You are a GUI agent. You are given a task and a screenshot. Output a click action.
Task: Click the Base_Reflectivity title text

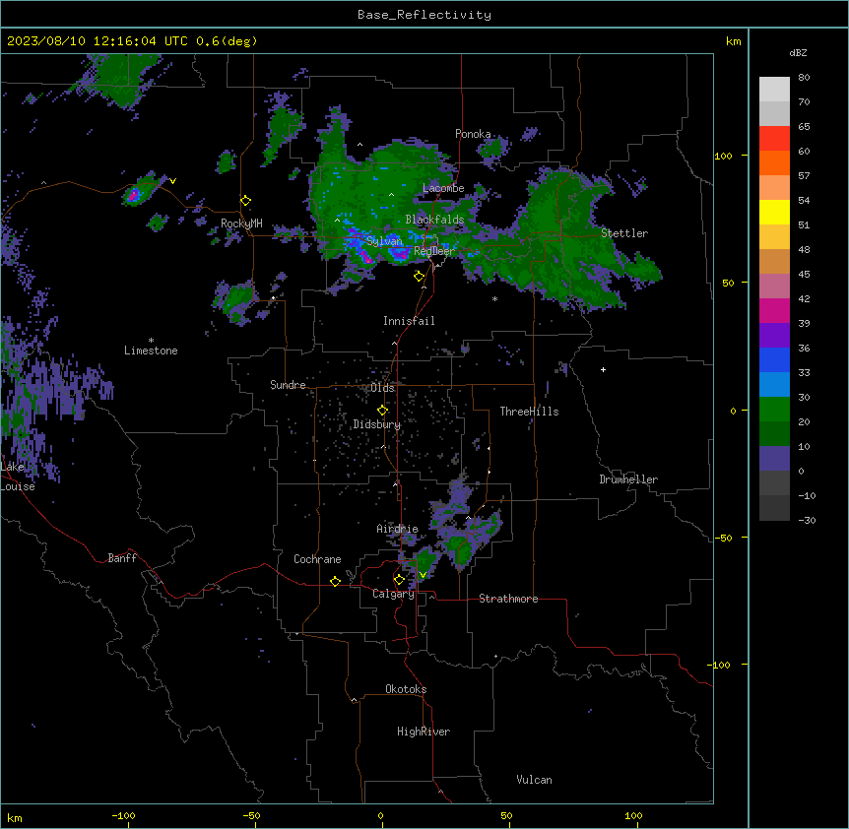(424, 15)
